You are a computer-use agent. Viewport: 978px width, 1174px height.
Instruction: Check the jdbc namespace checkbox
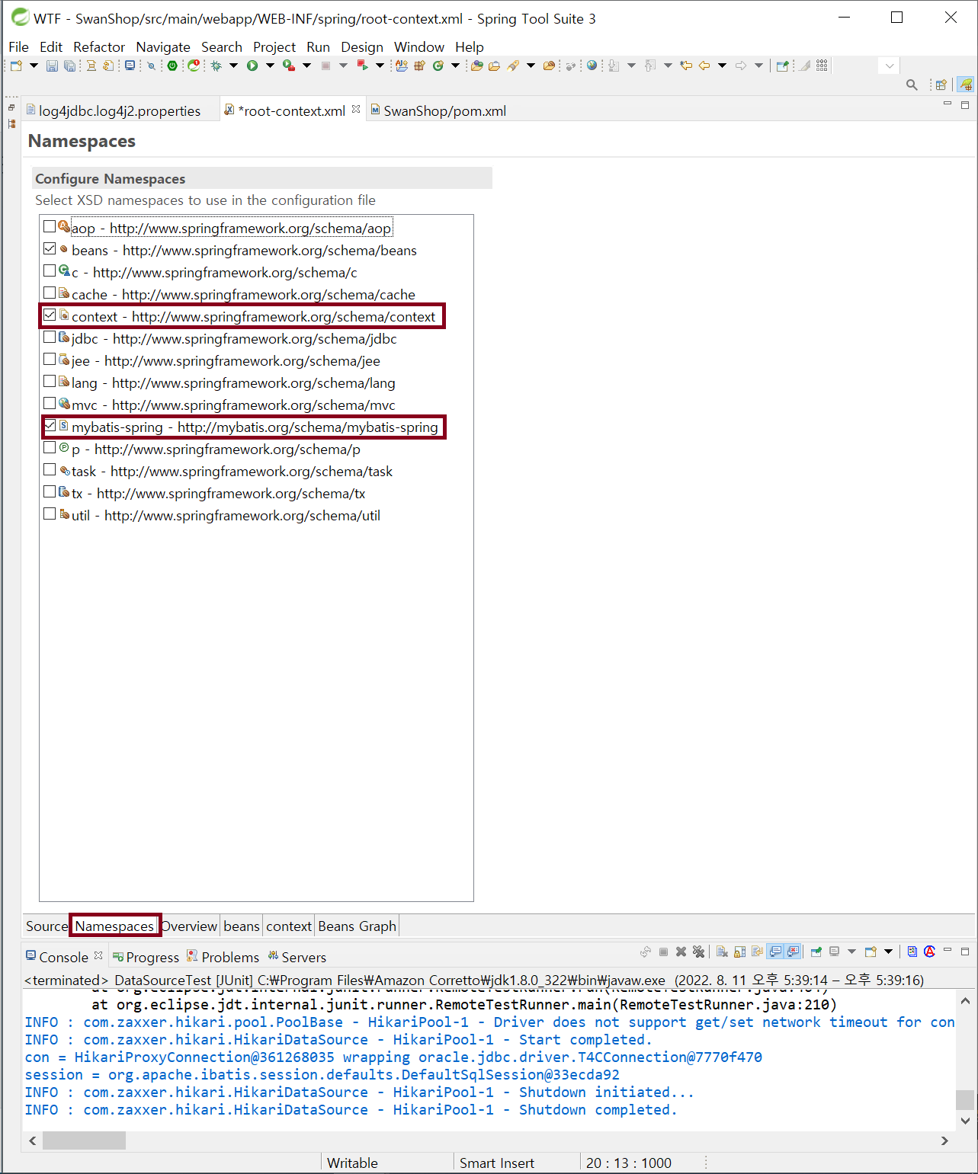point(50,337)
